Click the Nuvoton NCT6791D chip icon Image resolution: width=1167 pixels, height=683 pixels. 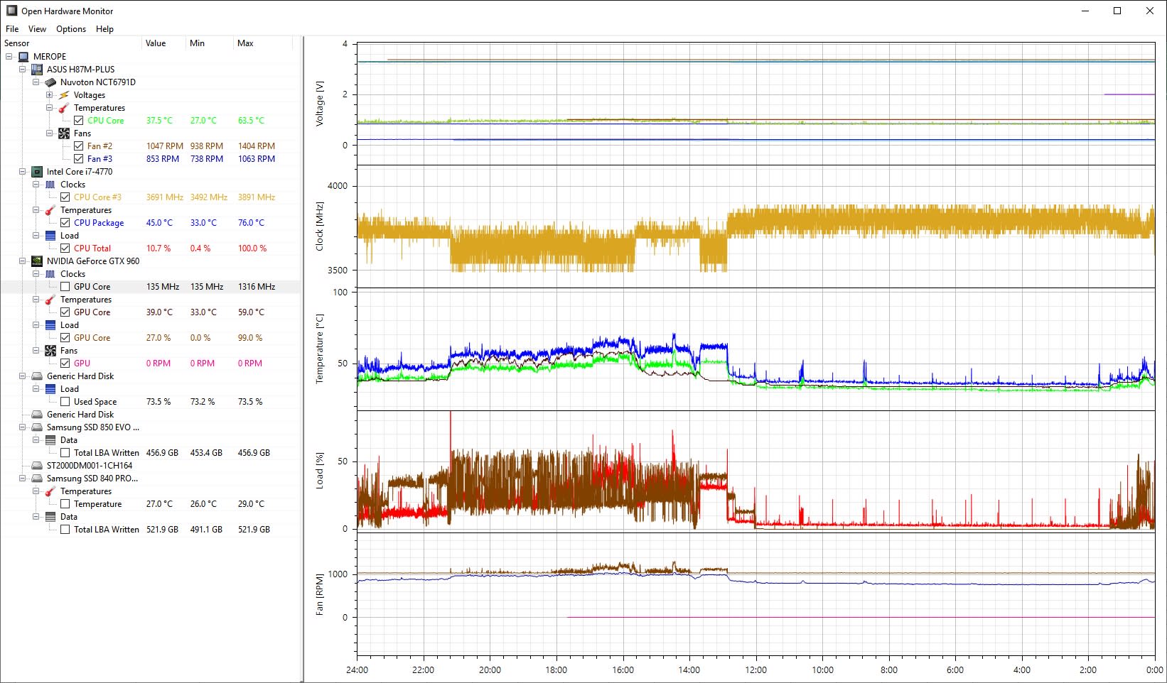tap(50, 82)
